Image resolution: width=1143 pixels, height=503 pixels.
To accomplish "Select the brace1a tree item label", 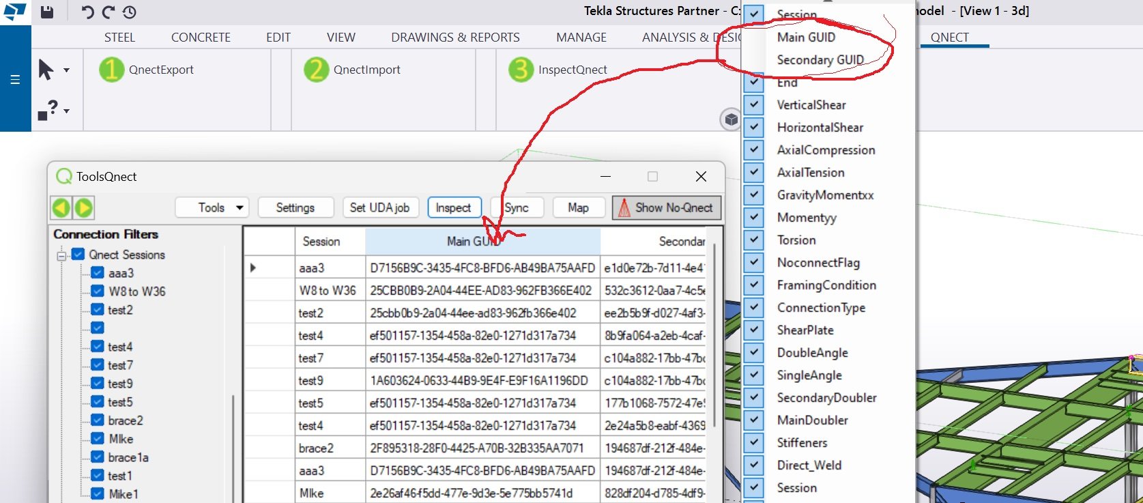I will pyautogui.click(x=128, y=457).
